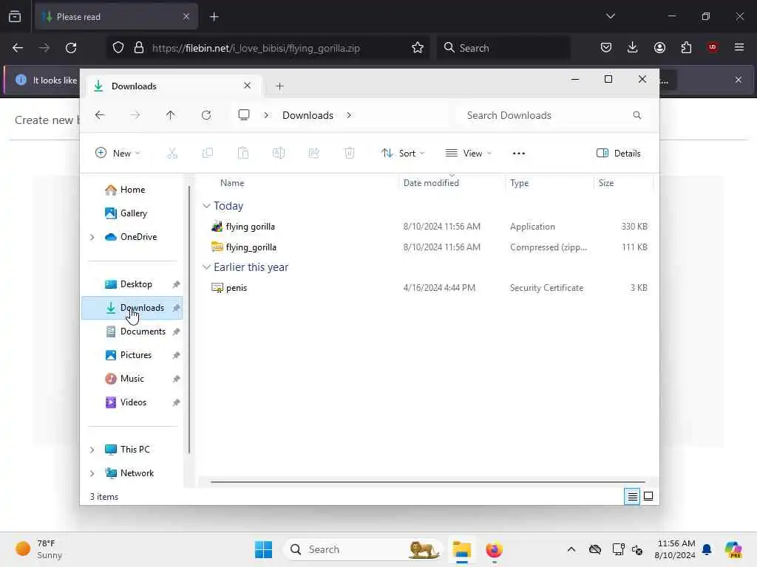Click the PC icon in address bar
Viewport: 757px width, 567px height.
(x=244, y=114)
